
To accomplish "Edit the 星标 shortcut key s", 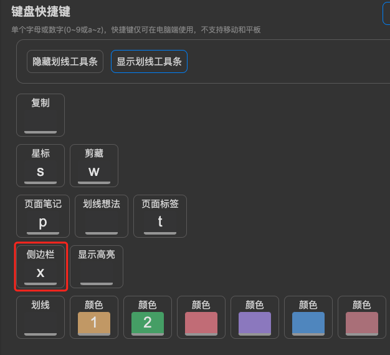I will tap(40, 172).
